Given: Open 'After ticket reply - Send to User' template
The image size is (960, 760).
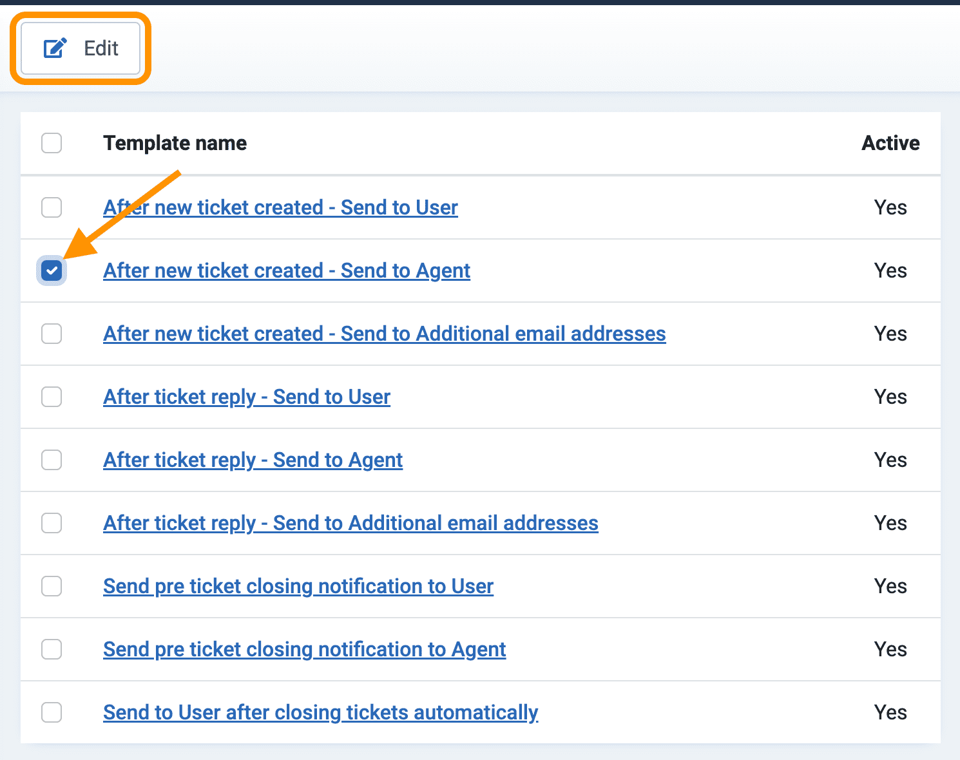Looking at the screenshot, I should [247, 397].
